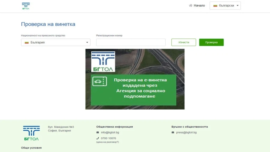This screenshot has height=152, width=270.
Task: Click the Проверка на винетка heading
Action: tap(48, 24)
